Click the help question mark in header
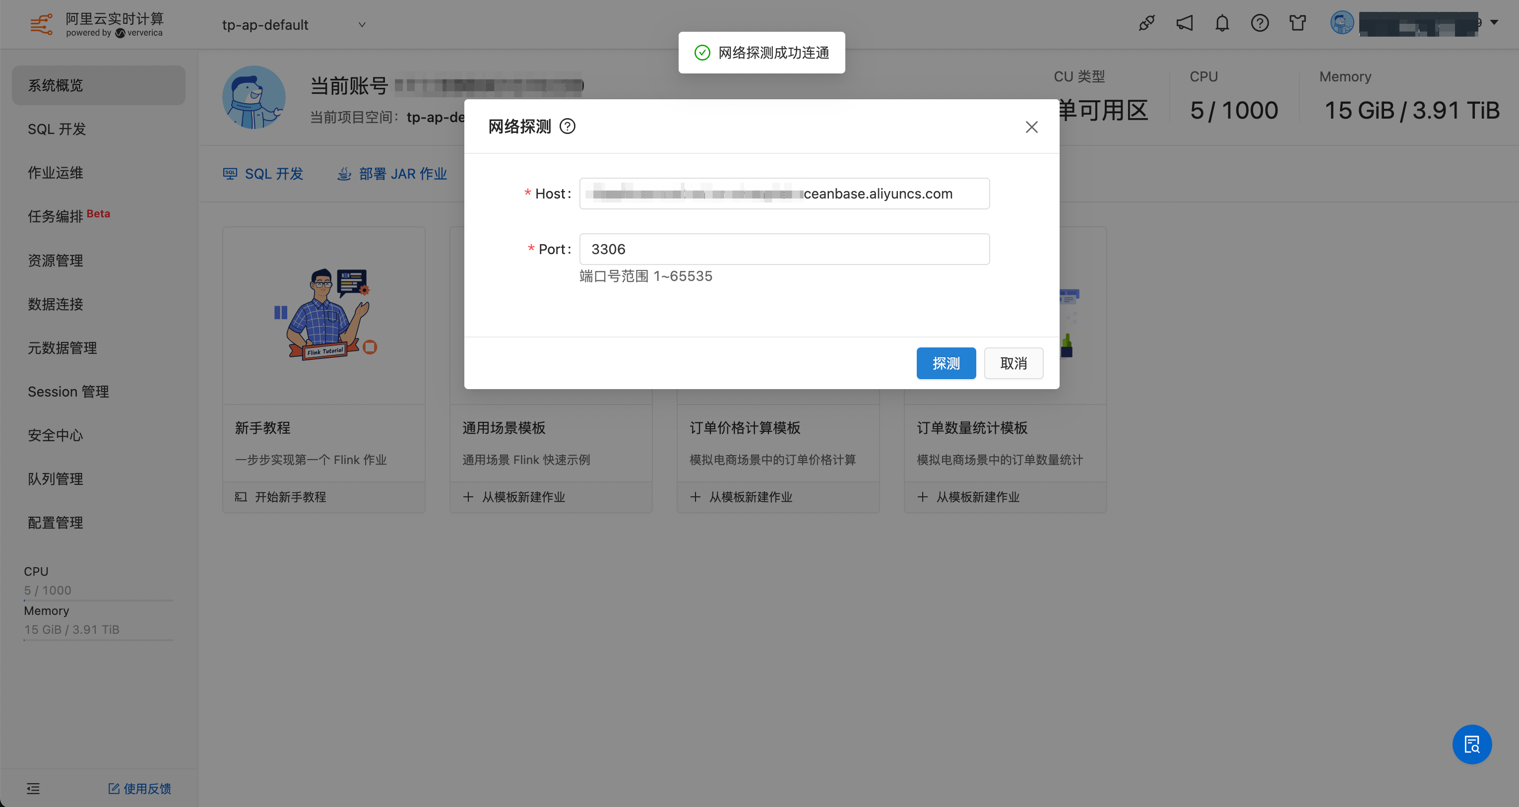The image size is (1519, 807). pyautogui.click(x=1260, y=24)
